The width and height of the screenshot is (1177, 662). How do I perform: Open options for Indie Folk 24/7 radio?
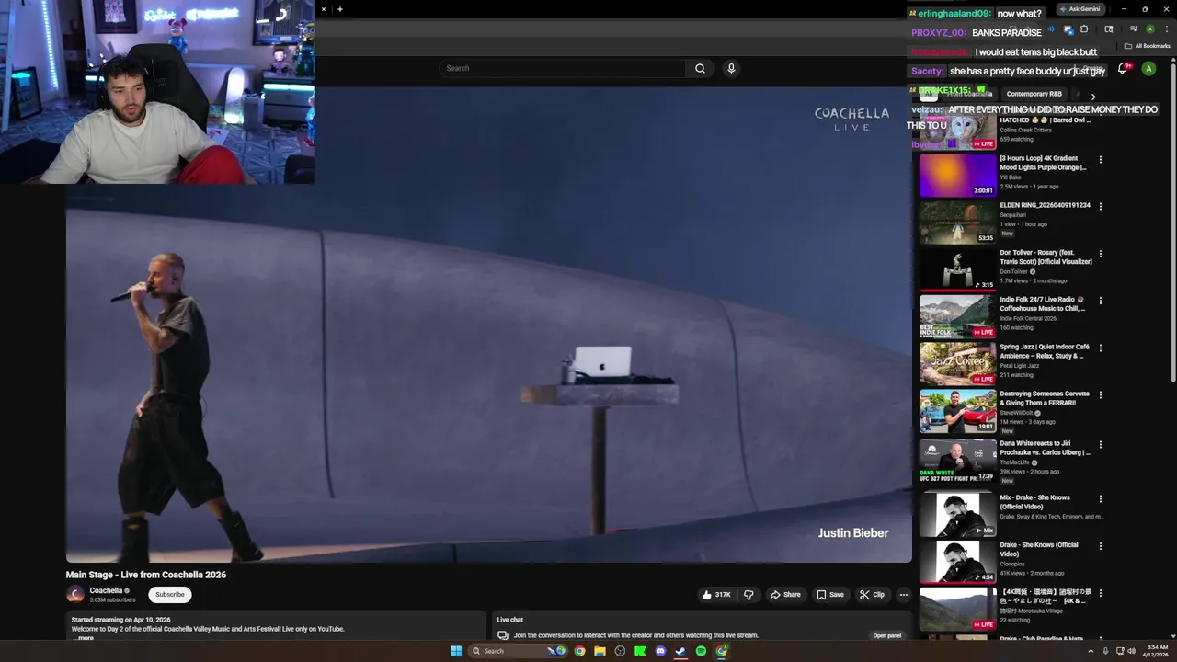(x=1100, y=301)
